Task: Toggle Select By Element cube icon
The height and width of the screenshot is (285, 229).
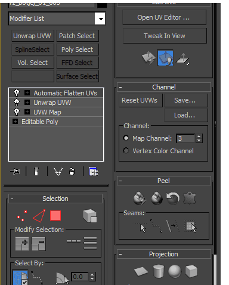Action: [90, 216]
